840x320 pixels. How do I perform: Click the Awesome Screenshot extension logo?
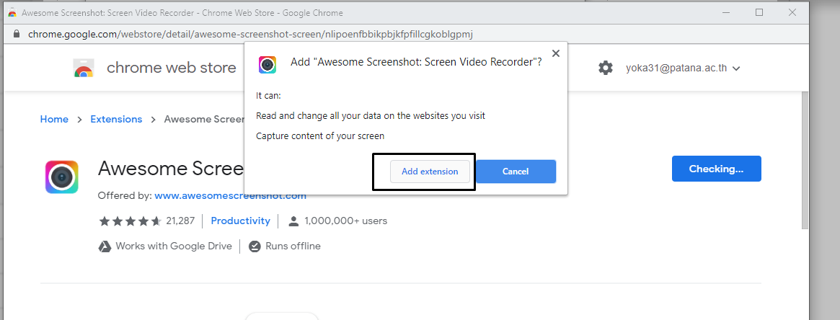pyautogui.click(x=62, y=177)
